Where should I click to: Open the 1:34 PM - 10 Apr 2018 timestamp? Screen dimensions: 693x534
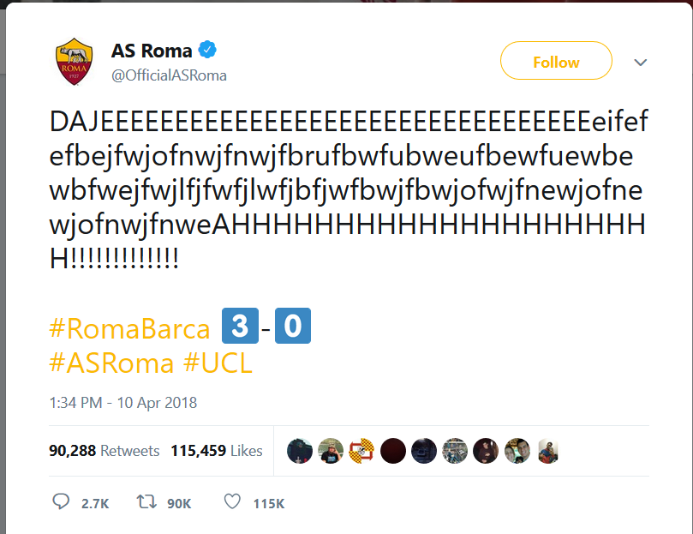click(x=123, y=402)
